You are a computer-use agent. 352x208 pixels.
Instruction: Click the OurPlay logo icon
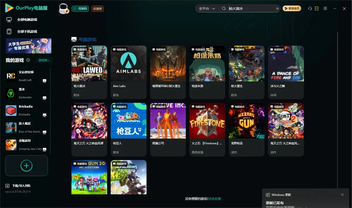pos(9,8)
